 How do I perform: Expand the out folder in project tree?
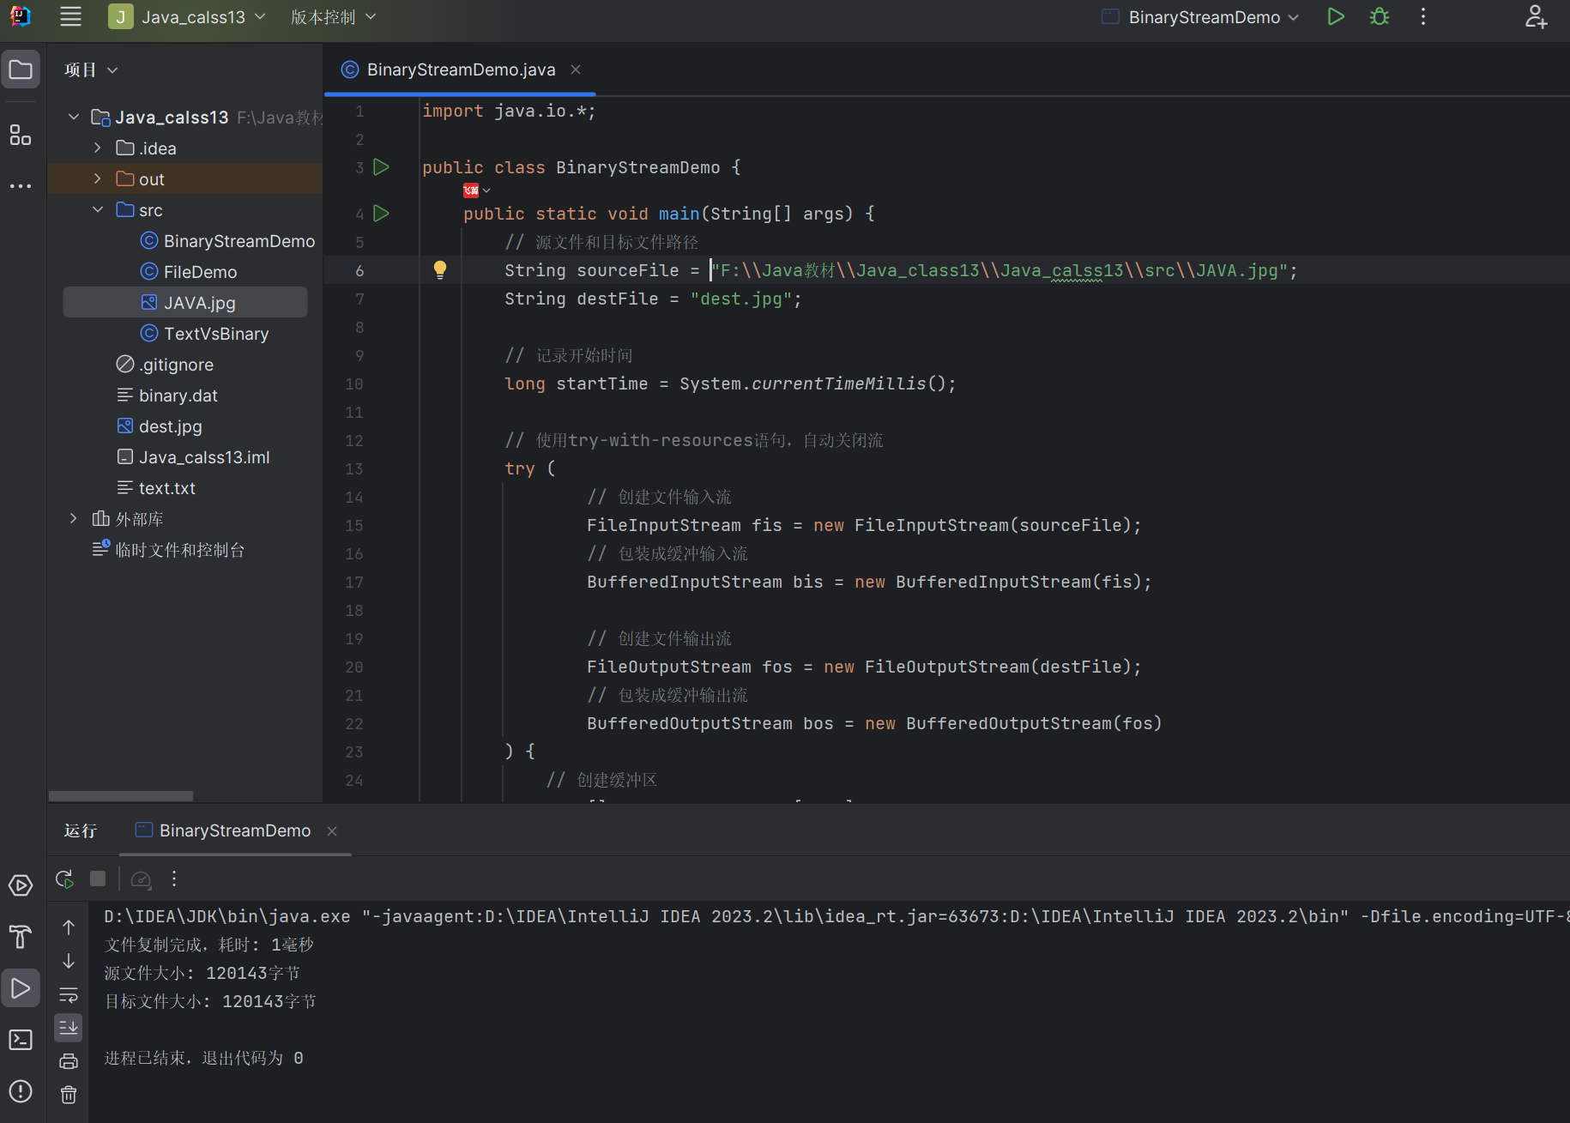click(98, 178)
